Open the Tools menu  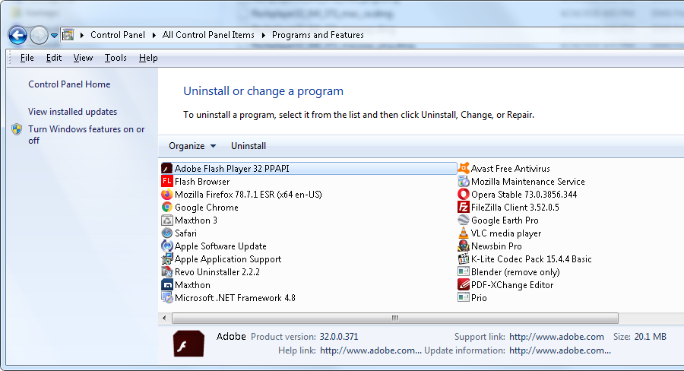(116, 58)
